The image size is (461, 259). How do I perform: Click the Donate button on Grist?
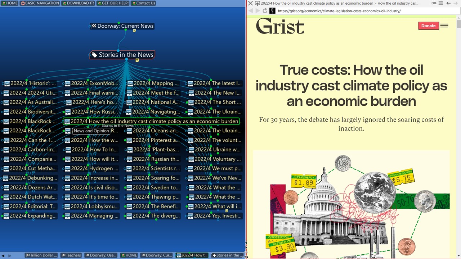point(428,26)
